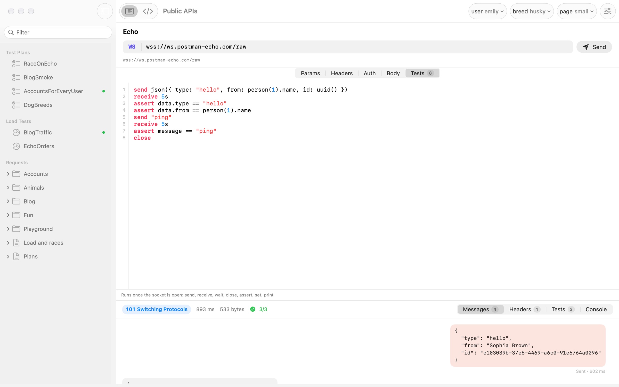Screen dimensions: 619x387
Task: Place cursor on 'close' code line
Action: tap(142, 138)
